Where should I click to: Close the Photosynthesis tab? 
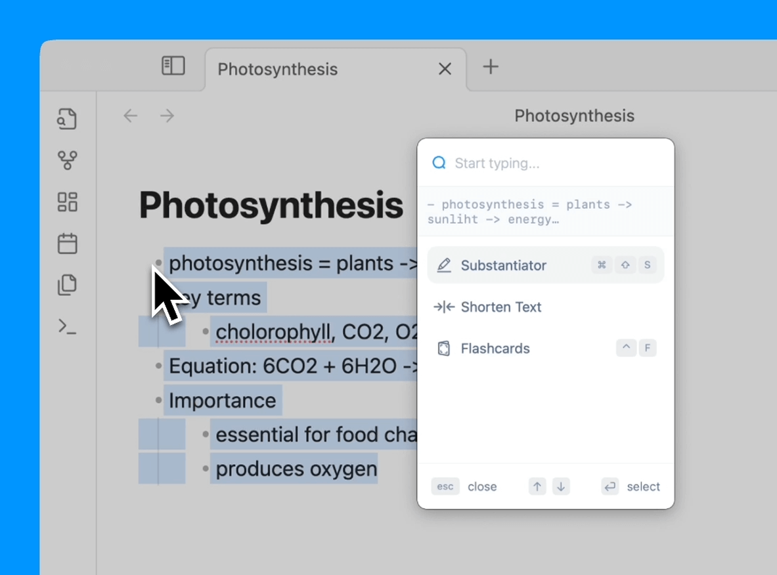tap(445, 69)
